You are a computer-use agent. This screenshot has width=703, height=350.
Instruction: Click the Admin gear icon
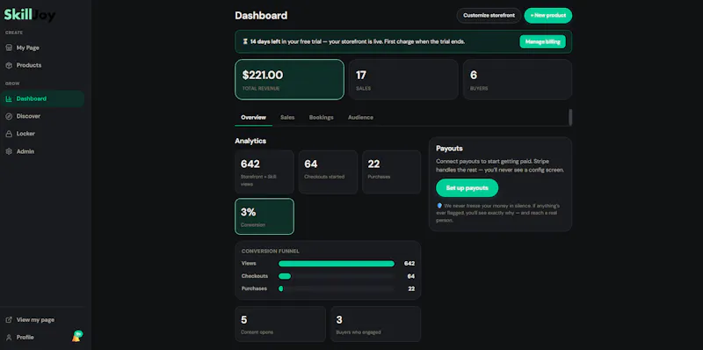click(x=9, y=151)
